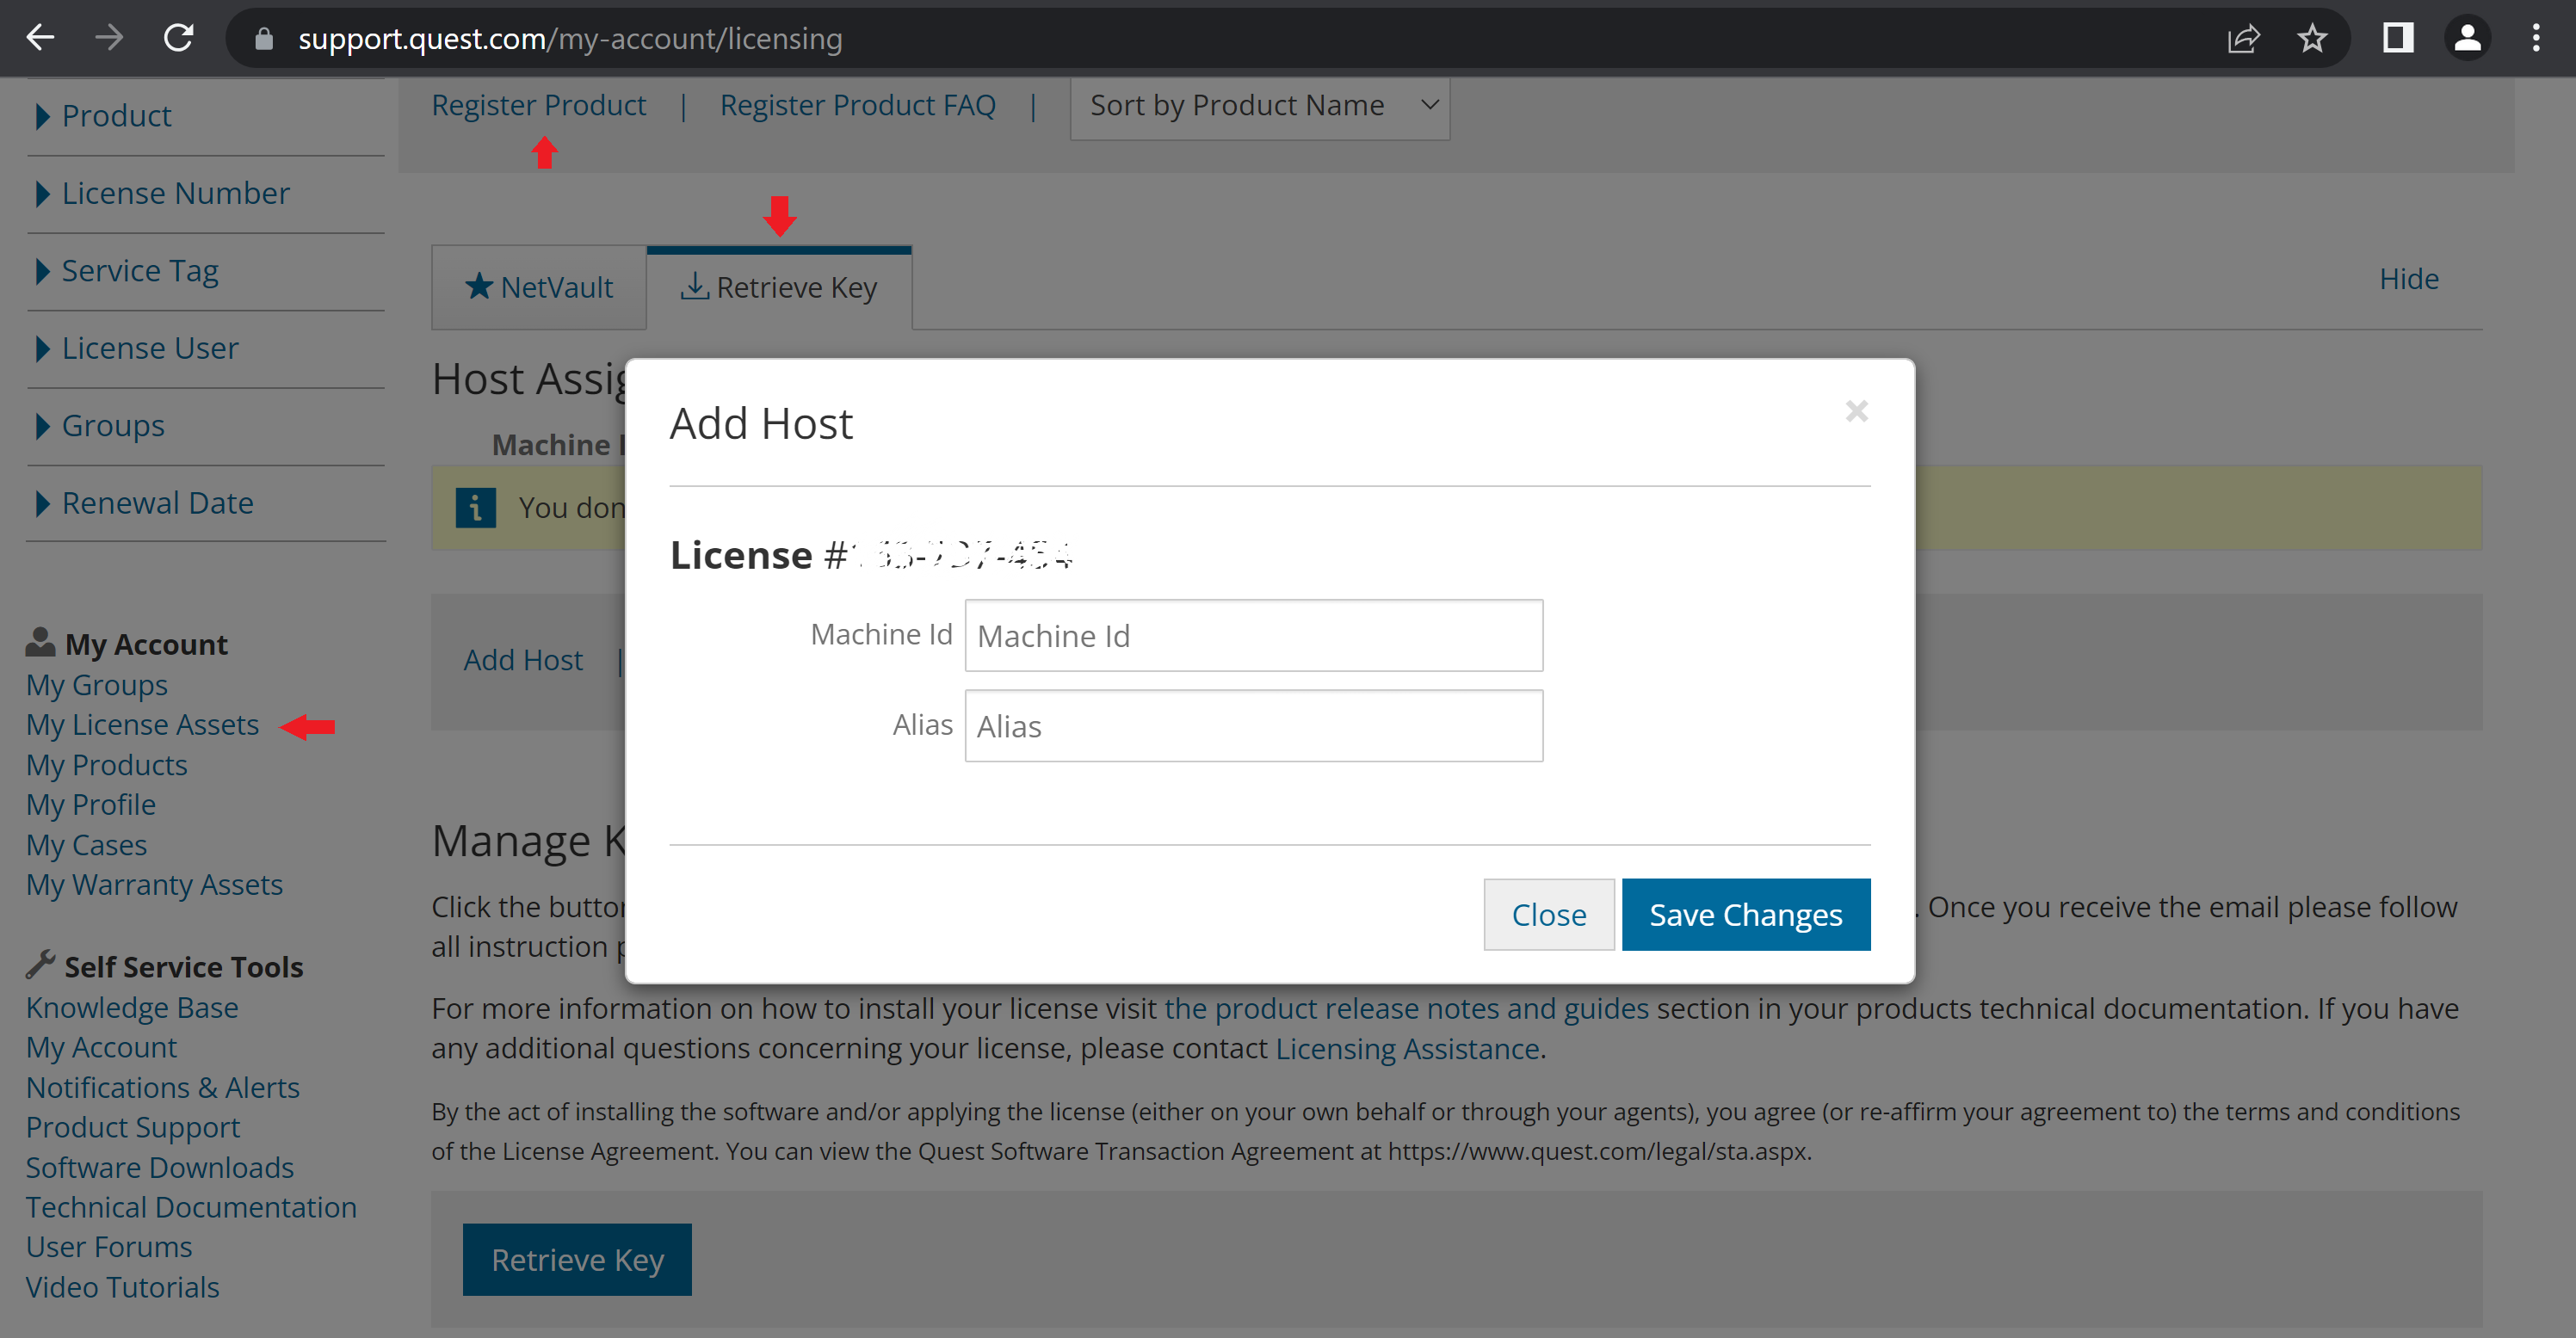Expand the Renewal Date filter
The width and height of the screenshot is (2576, 1338).
tap(157, 503)
